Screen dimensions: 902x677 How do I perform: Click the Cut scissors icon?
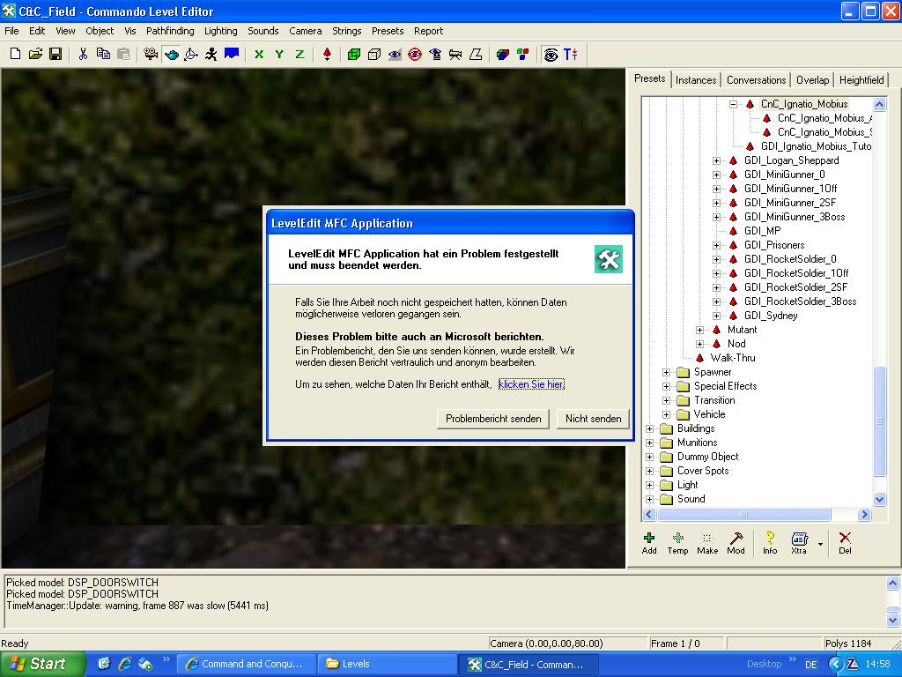click(x=83, y=55)
